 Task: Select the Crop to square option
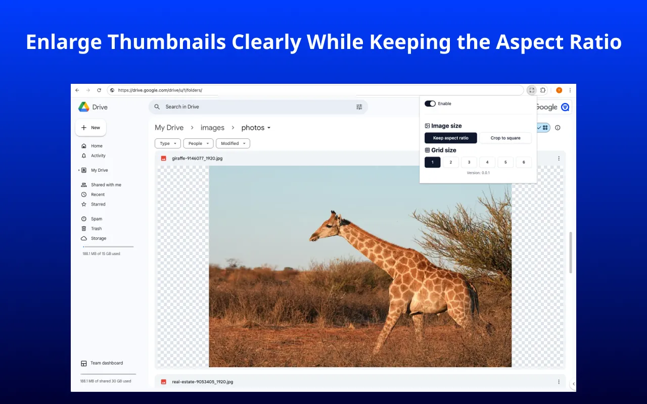point(505,137)
